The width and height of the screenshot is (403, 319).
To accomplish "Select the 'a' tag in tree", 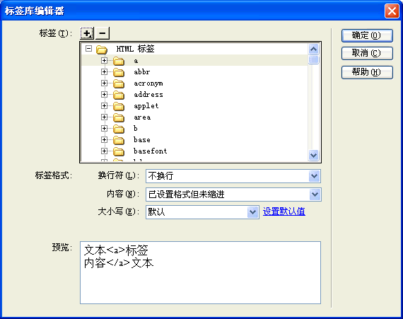I will click(136, 61).
